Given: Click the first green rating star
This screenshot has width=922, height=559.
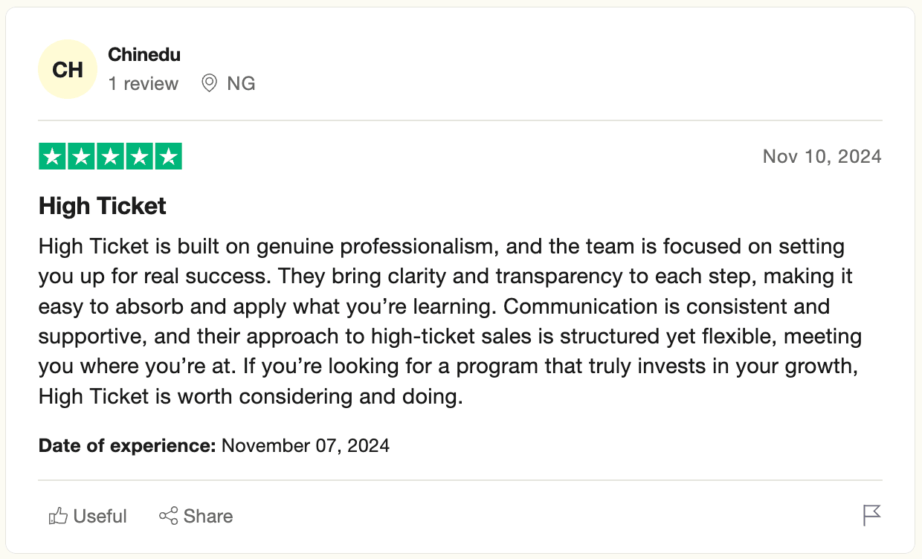Looking at the screenshot, I should [x=52, y=156].
